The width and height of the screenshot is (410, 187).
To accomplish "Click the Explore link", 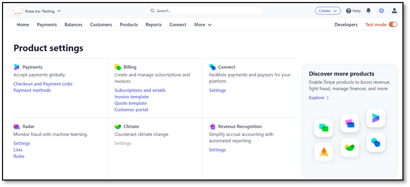I will pyautogui.click(x=317, y=98).
